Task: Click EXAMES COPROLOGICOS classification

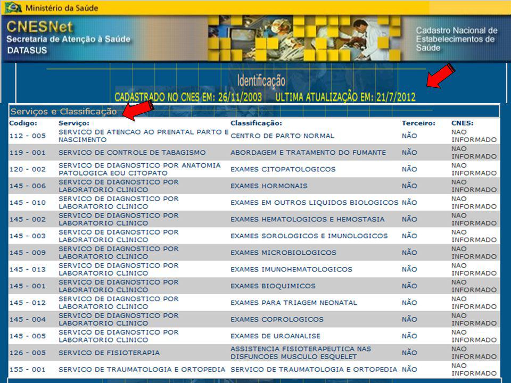Action: [277, 319]
